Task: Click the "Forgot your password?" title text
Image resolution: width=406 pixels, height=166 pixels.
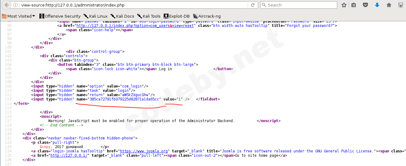Action: coord(310,26)
